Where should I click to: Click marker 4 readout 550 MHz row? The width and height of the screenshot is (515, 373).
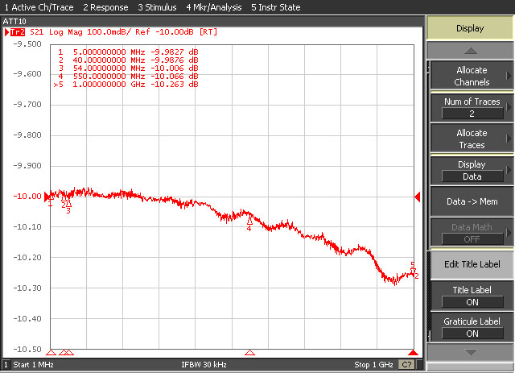pyautogui.click(x=128, y=77)
